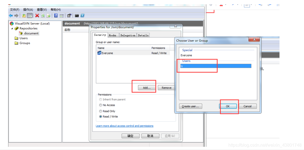Switch to the Details tab
304x150 pixels.
tap(143, 35)
